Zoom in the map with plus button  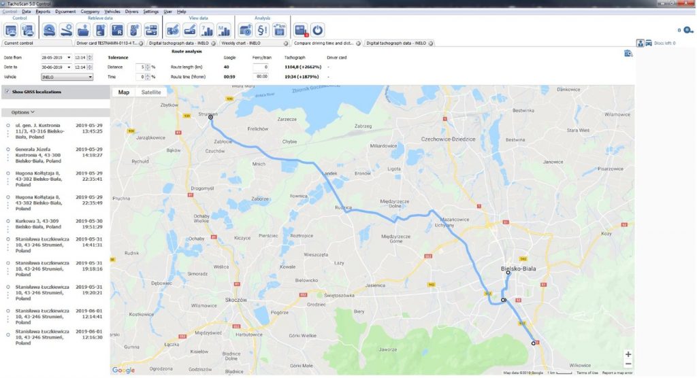[628, 354]
